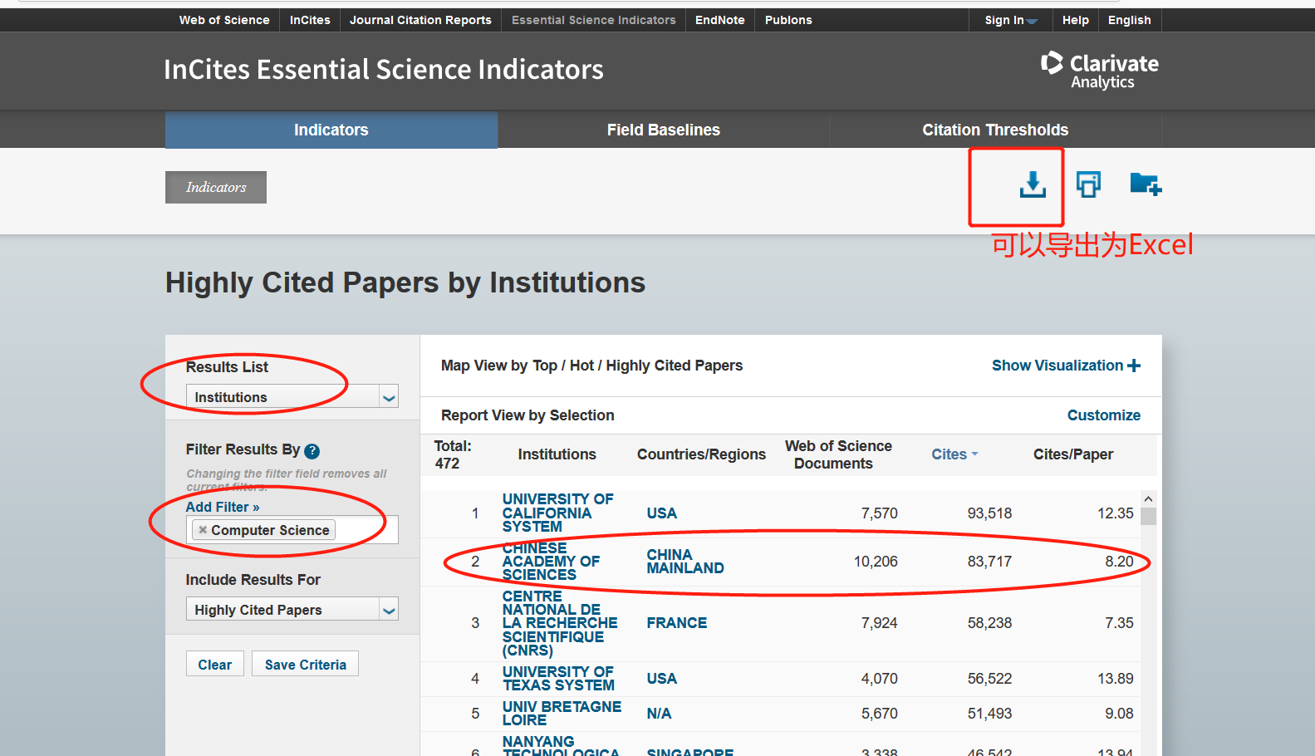The height and width of the screenshot is (756, 1315).
Task: Open Chinese Academy of Sciences link
Action: [x=551, y=562]
